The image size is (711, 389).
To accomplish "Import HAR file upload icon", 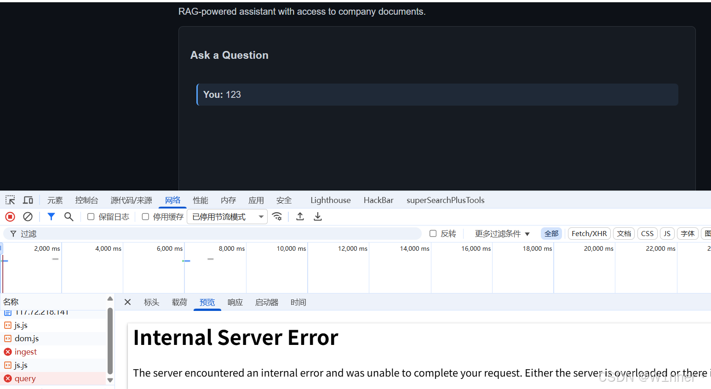I will [300, 217].
